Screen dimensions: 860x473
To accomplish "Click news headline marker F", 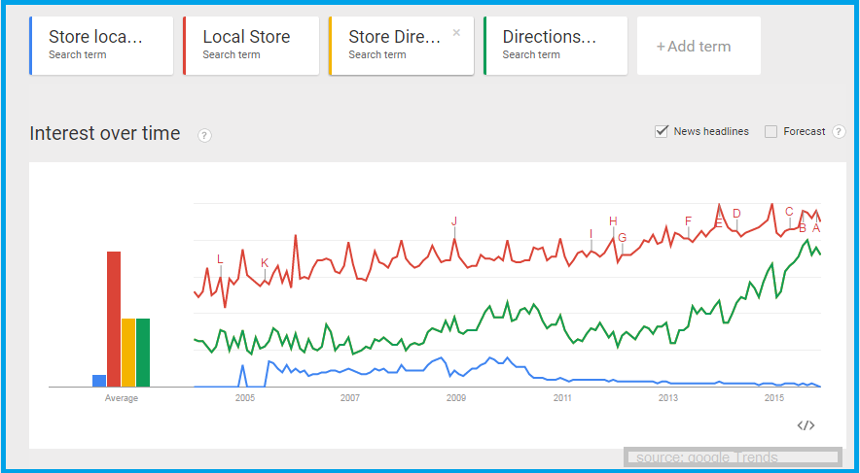I will pyautogui.click(x=688, y=221).
